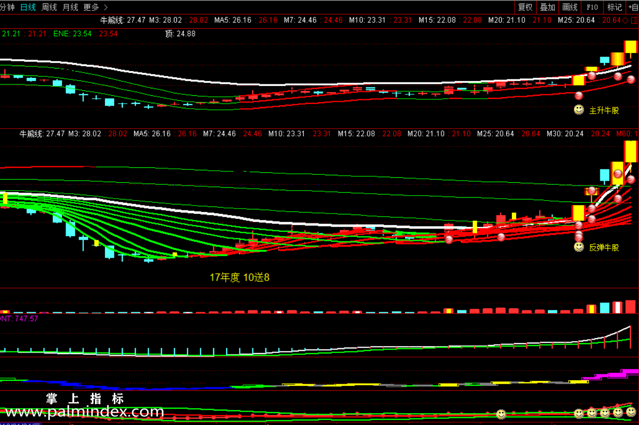Image resolution: width=639 pixels, height=425 pixels.
Task: Click the M30: 20.24 moving average label
Action: coord(566,134)
